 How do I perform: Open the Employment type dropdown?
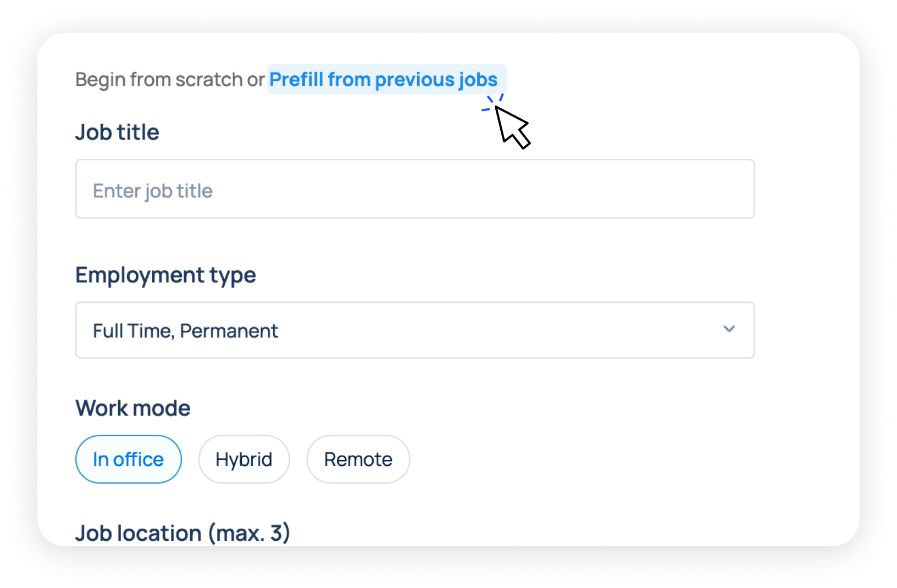pos(414,330)
